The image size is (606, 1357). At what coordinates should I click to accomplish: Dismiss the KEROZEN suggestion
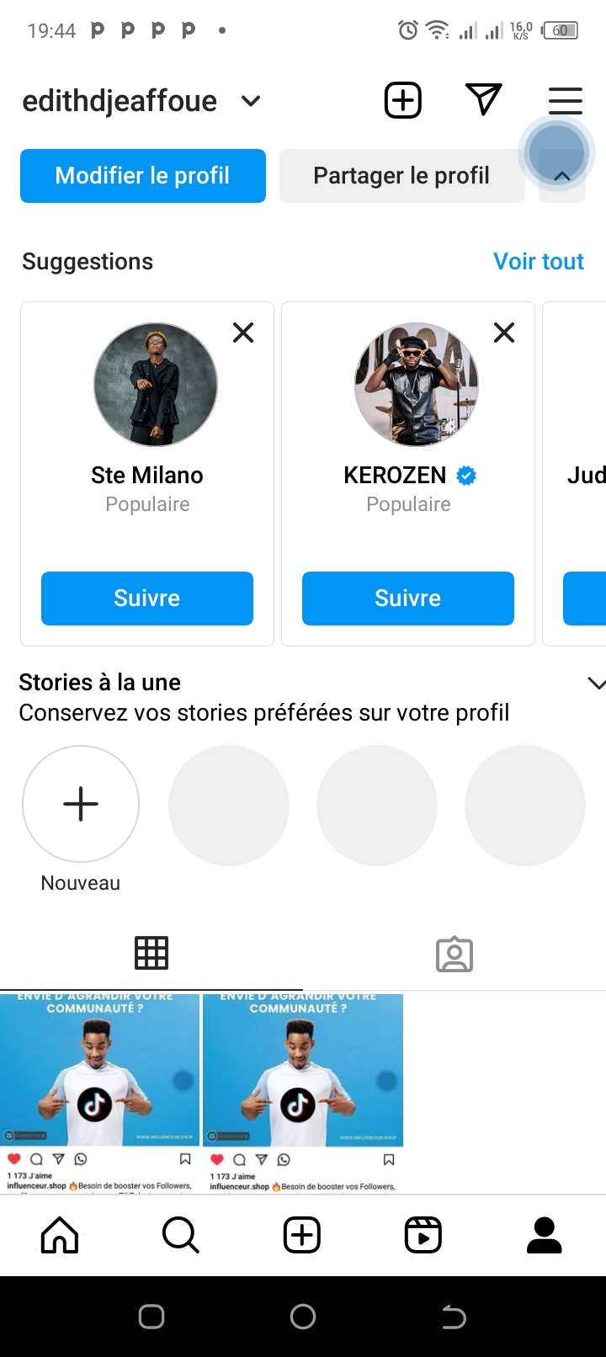coord(504,333)
